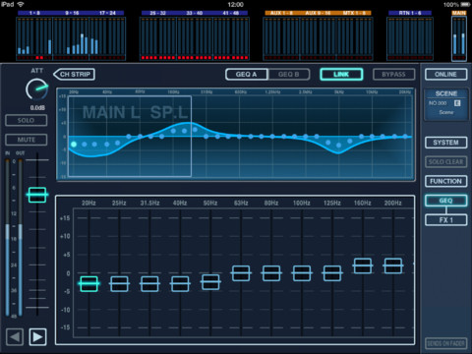Select the 63Hz band fader
This screenshot has width=472, height=354.
pos(241,273)
